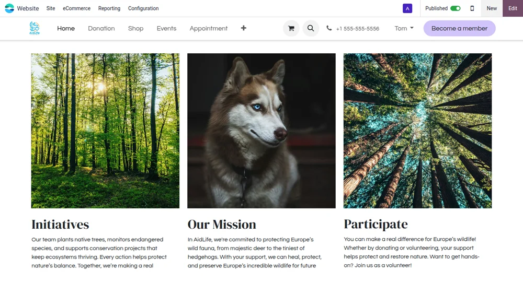Screen dimensions: 523x294
Task: Click the Odoo Website app logo icon
Action: point(9,8)
